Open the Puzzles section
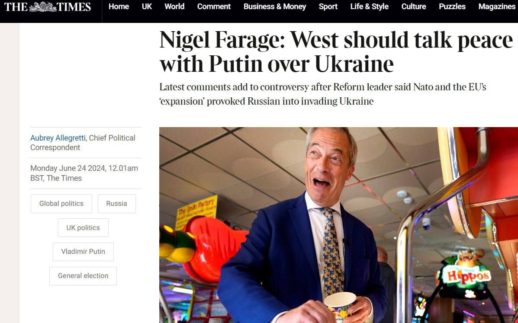 452,6
